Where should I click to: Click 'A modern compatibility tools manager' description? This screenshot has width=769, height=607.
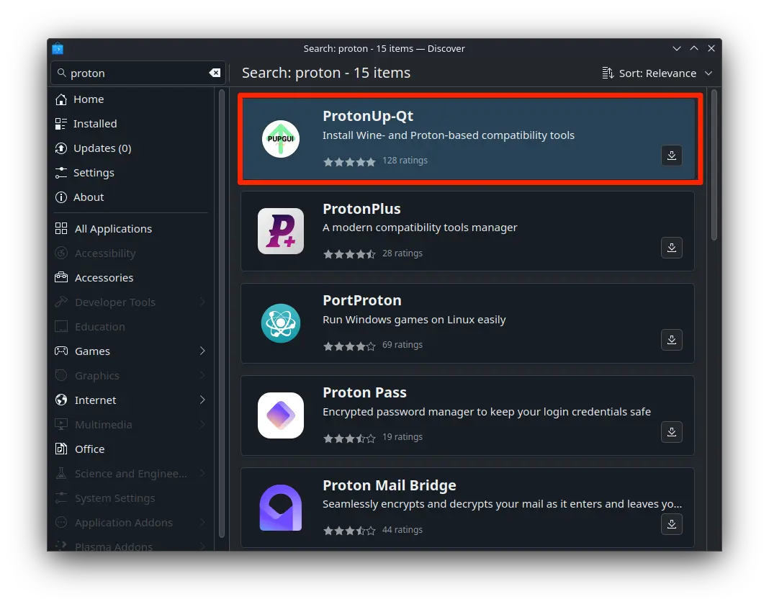click(x=420, y=228)
